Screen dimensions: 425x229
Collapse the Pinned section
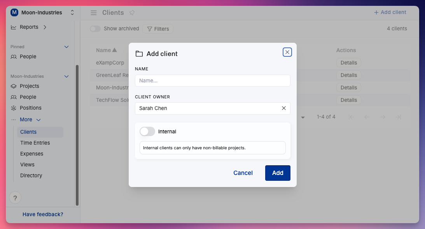tap(66, 47)
